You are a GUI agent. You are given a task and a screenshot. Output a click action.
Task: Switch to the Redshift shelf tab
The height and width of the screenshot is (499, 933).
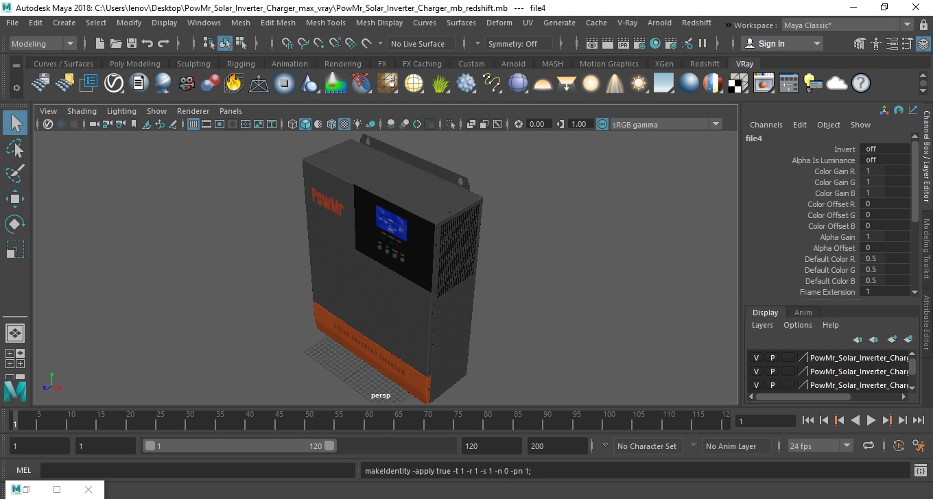(x=705, y=64)
